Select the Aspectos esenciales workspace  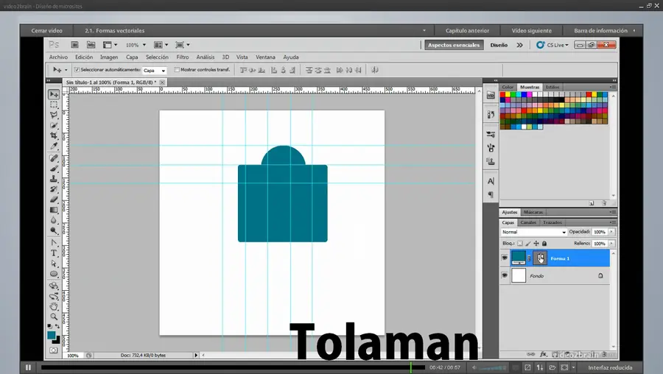coord(454,45)
